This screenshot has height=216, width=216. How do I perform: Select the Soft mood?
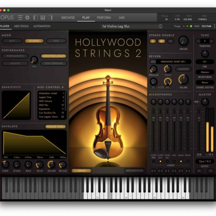tap(12, 41)
